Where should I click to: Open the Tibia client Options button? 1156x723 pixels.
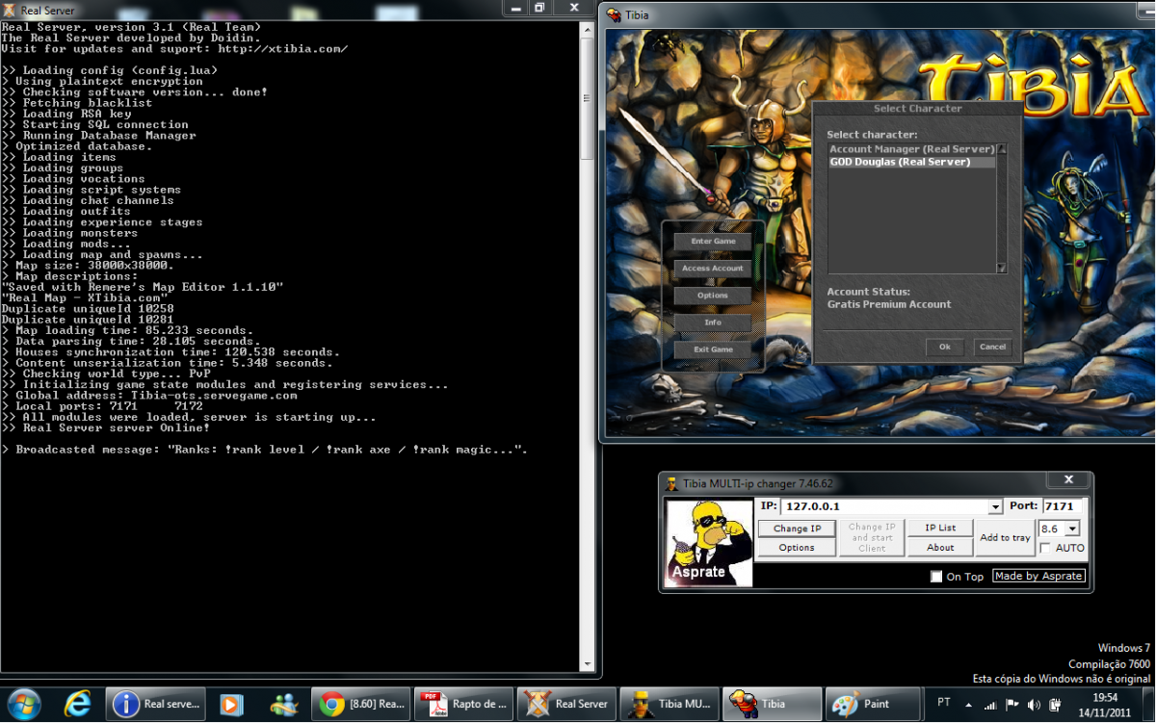coord(713,296)
